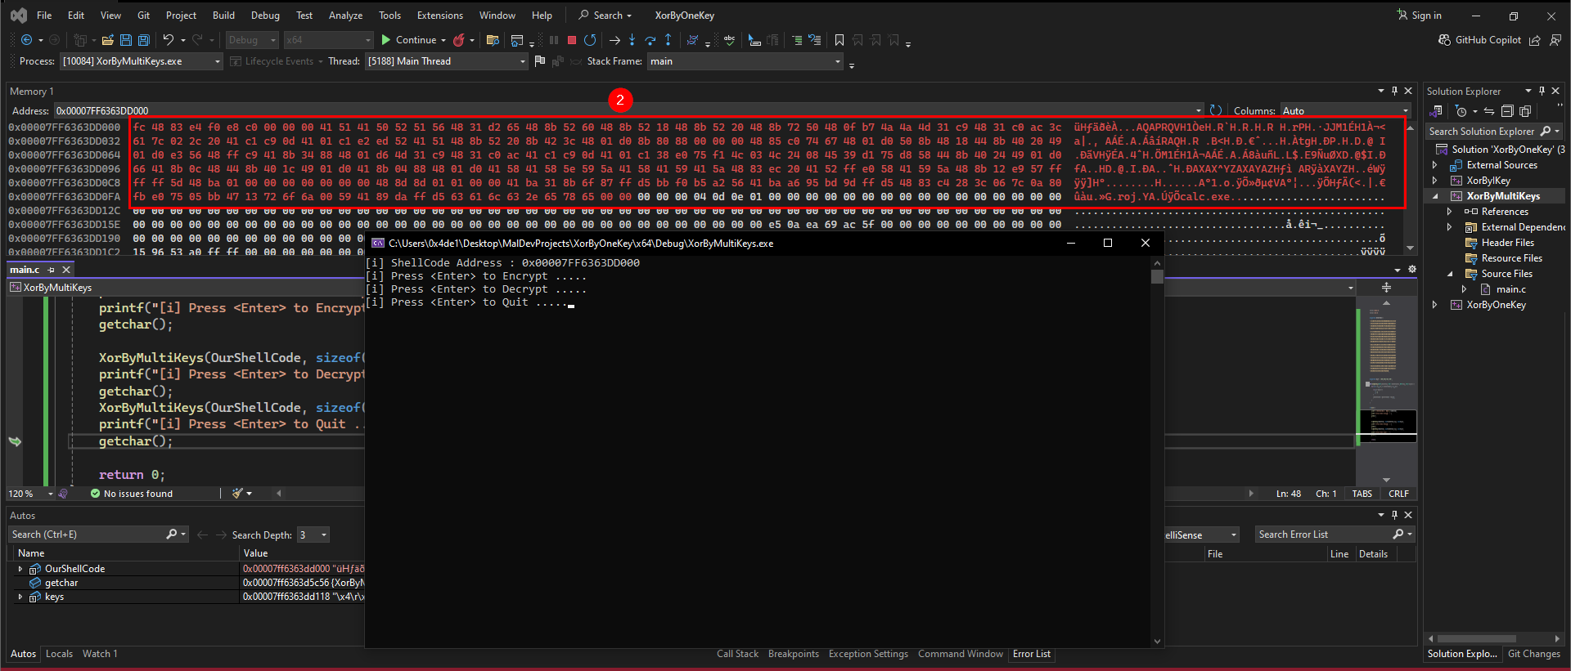This screenshot has height=671, width=1571.
Task: Open the Stack Frame dropdown
Action: 745,61
